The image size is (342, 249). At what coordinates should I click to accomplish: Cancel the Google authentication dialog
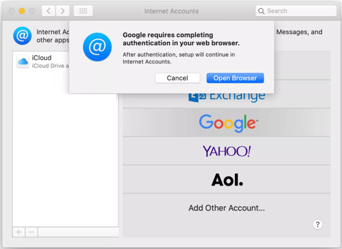[177, 78]
